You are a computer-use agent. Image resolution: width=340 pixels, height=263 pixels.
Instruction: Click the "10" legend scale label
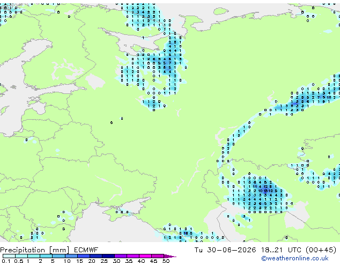[x=67, y=261]
